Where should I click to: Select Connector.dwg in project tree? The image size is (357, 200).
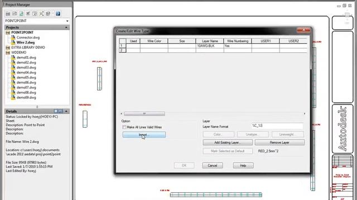click(x=28, y=37)
